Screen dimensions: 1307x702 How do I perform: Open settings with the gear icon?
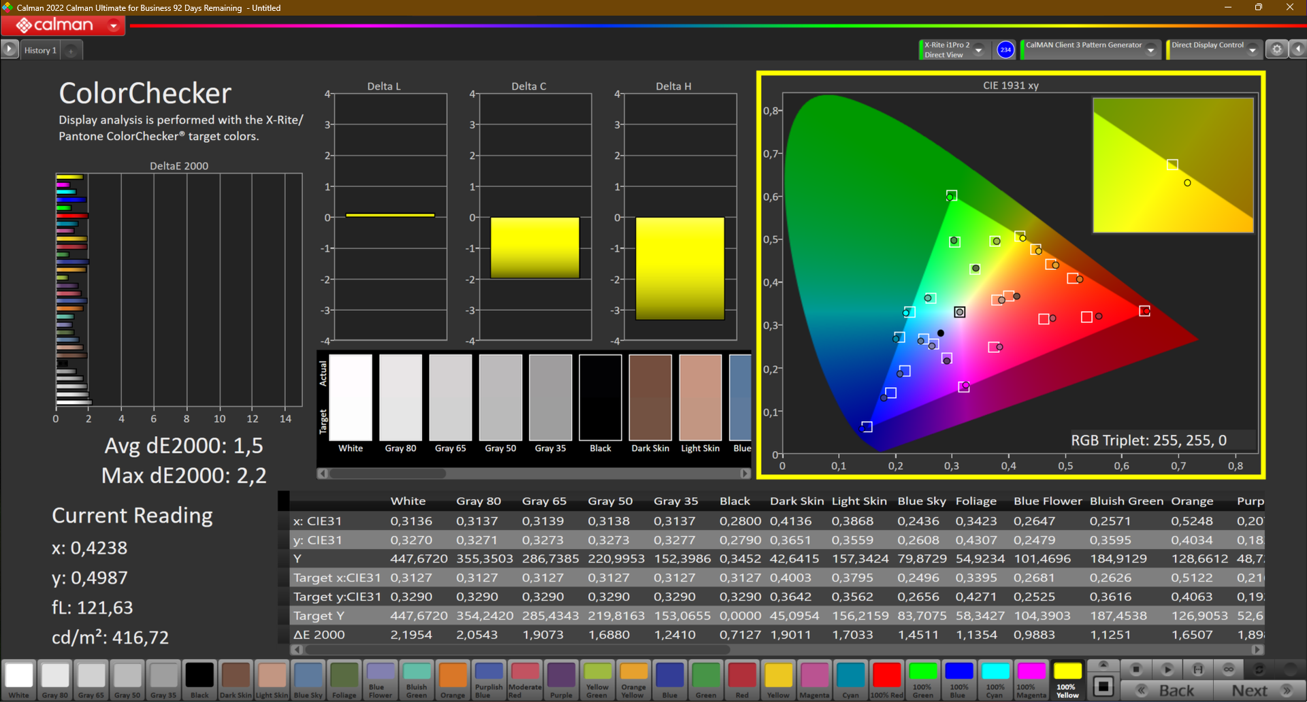tap(1276, 50)
